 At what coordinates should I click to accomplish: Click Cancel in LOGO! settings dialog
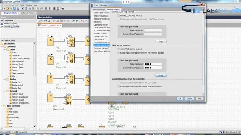[189, 99]
